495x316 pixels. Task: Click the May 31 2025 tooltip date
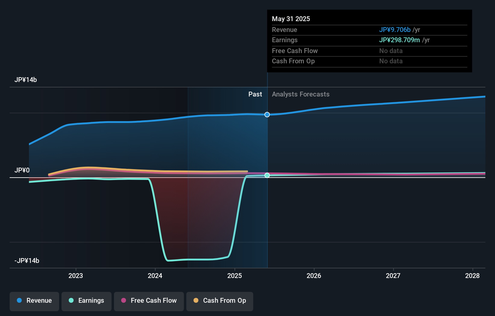291,19
